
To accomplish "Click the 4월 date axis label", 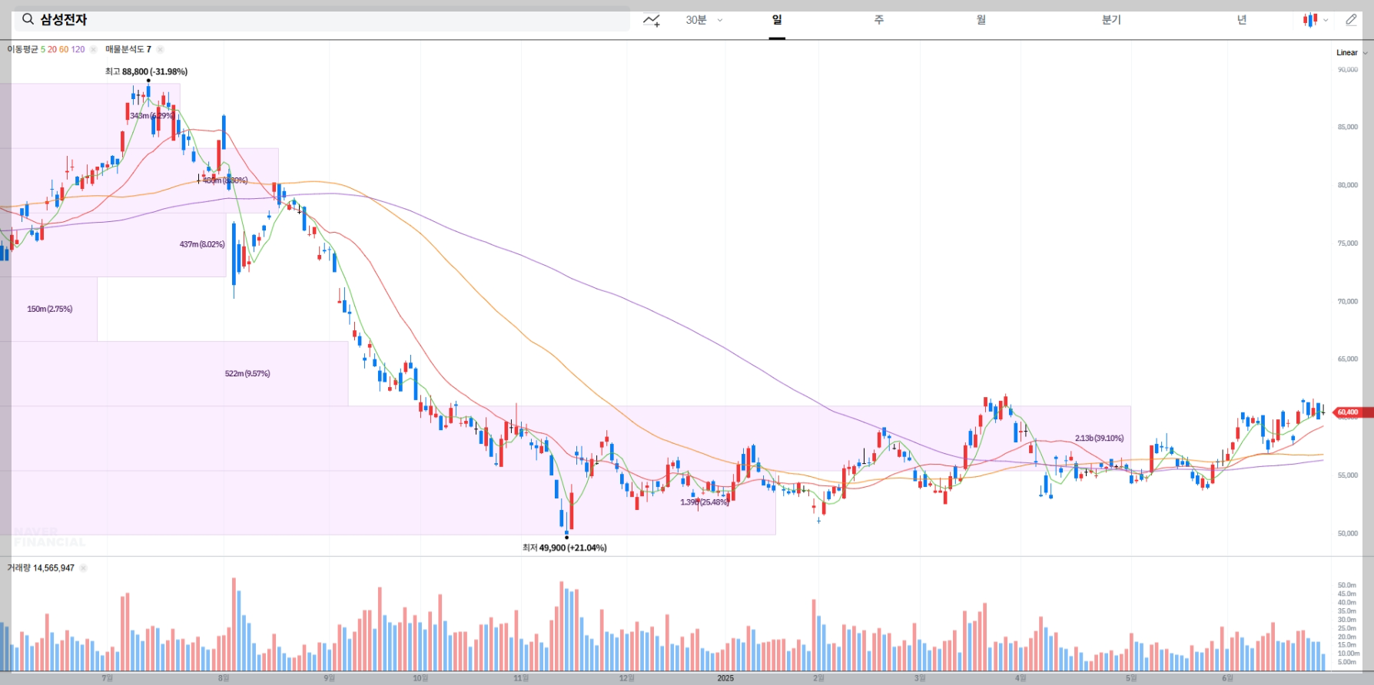I will pos(1021,678).
